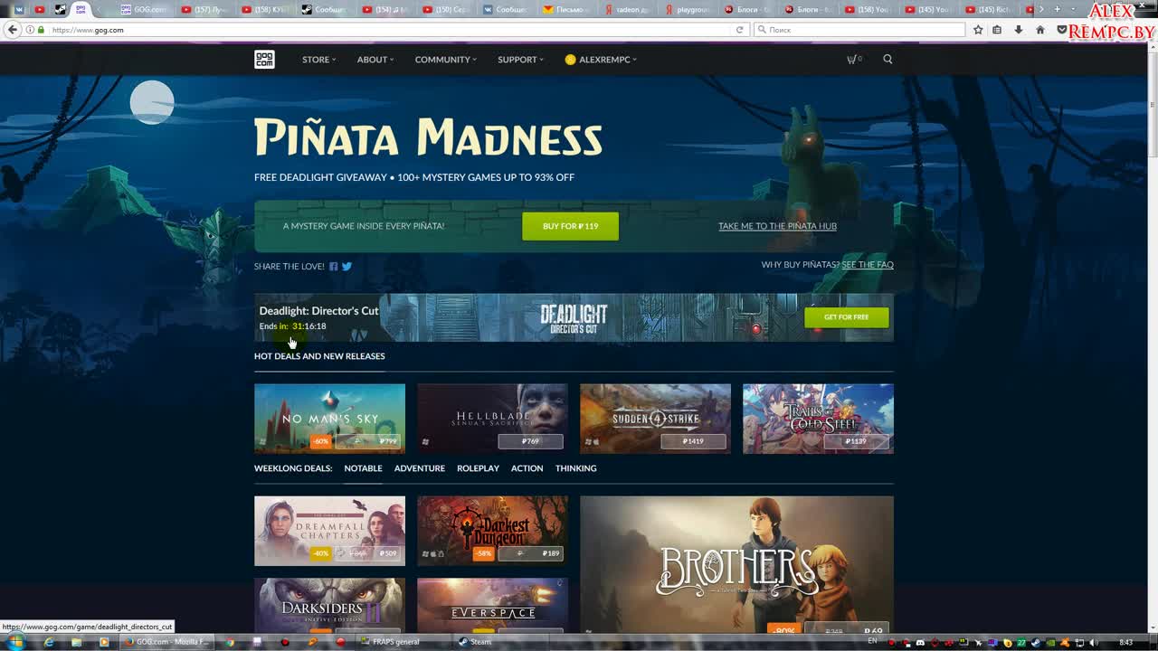The width and height of the screenshot is (1158, 651).
Task: Click the site identity padlock icon
Action: 40,30
